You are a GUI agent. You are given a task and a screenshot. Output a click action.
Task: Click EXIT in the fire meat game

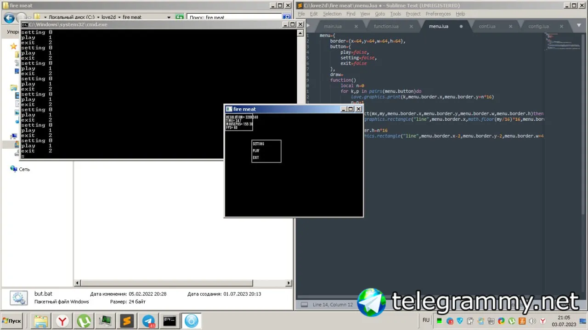256,157
